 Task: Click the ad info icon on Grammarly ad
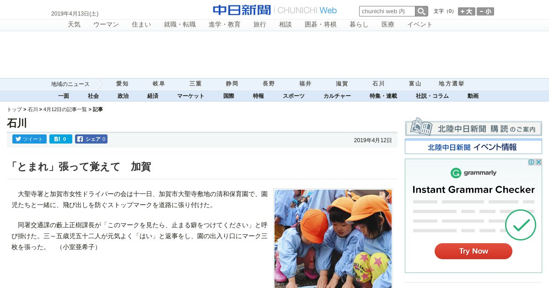(532, 162)
